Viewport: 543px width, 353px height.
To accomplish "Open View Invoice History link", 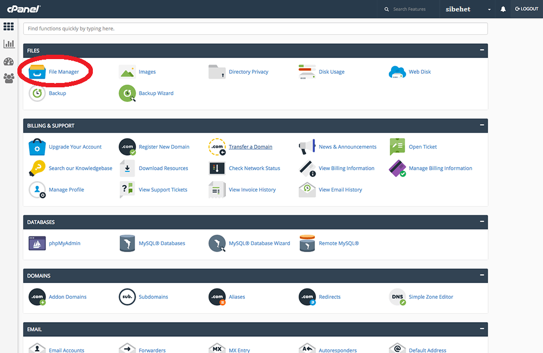I will (x=252, y=190).
